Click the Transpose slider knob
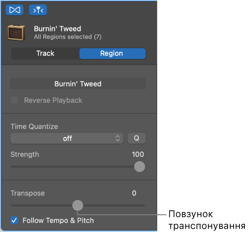 [78, 205]
